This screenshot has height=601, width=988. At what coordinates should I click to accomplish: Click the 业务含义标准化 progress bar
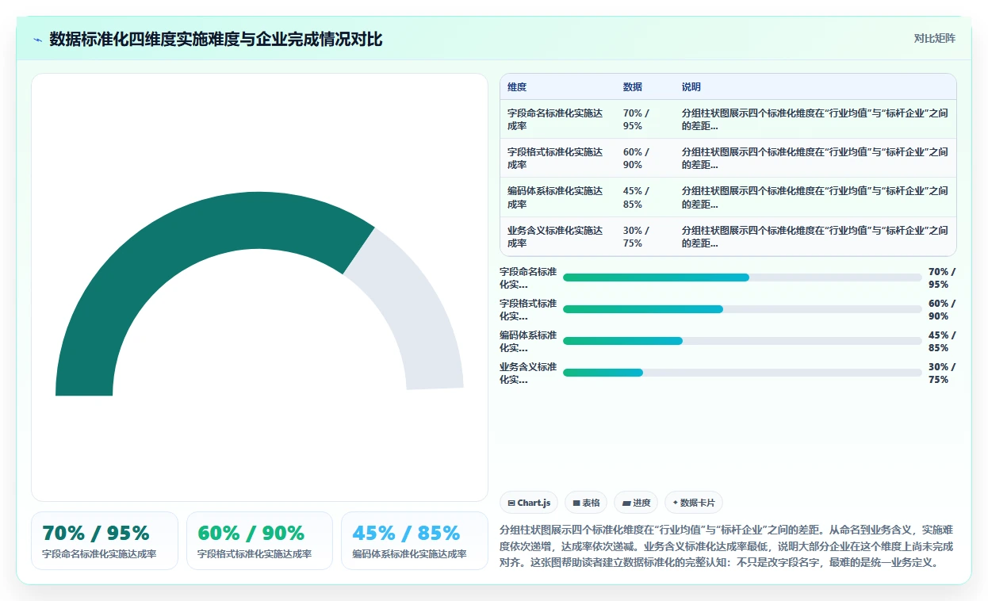coord(742,373)
